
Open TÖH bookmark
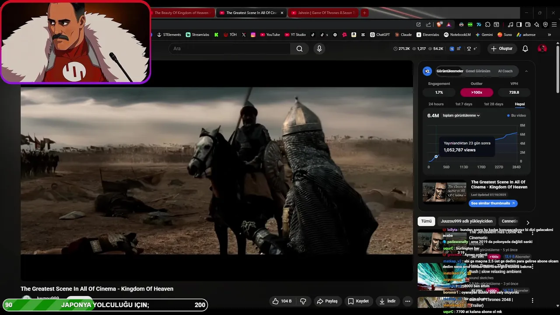[230, 35]
